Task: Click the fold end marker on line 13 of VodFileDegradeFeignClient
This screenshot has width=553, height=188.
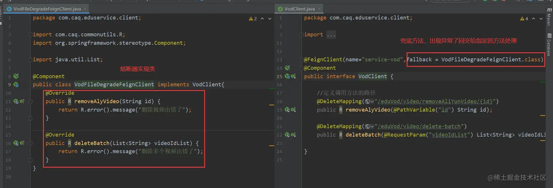Action: coord(30,118)
